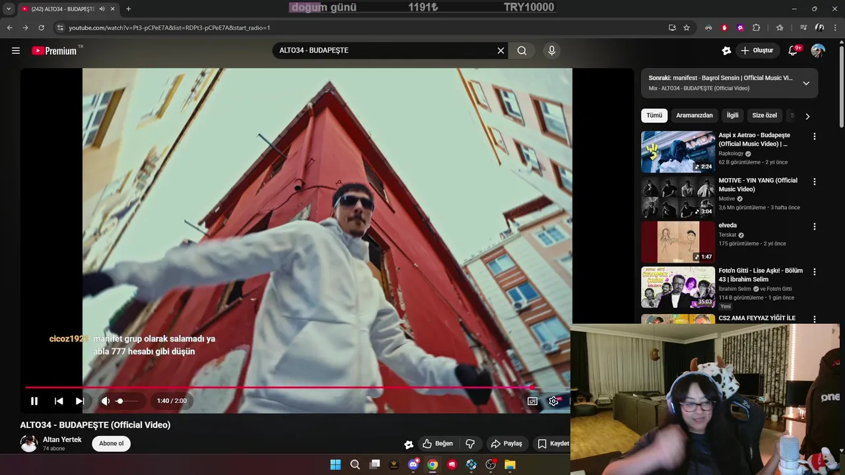Select the Aramanızdan filter chip
This screenshot has height=475, width=845.
point(694,115)
